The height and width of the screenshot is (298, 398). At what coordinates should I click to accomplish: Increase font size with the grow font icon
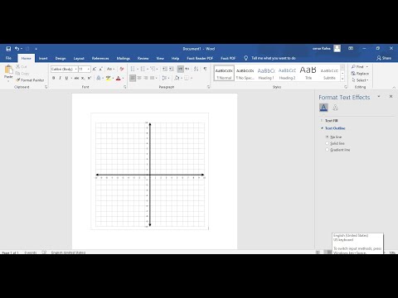coord(95,69)
